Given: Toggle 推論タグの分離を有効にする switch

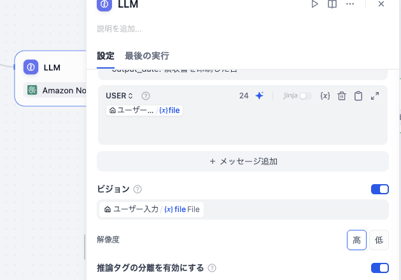Looking at the screenshot, I should (x=380, y=268).
